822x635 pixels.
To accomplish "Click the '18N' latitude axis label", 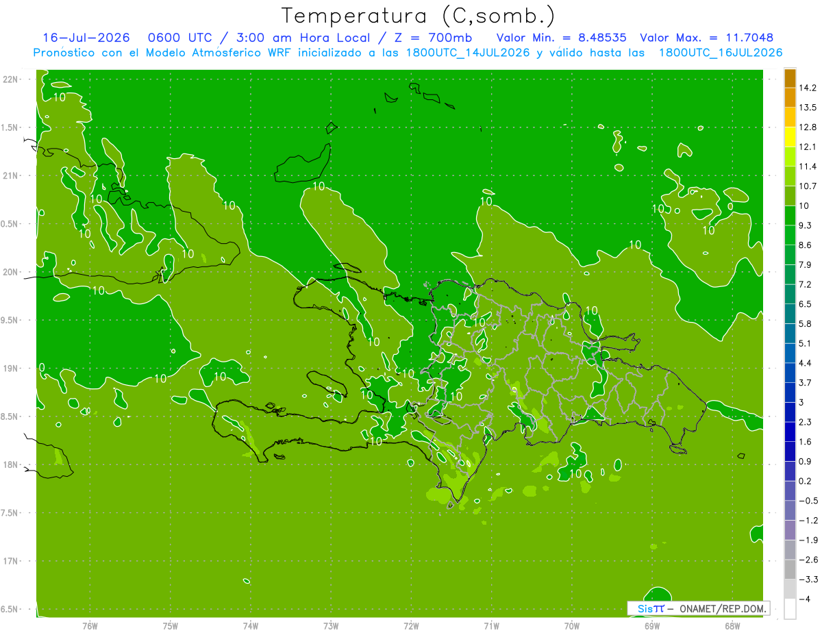I will pos(10,464).
